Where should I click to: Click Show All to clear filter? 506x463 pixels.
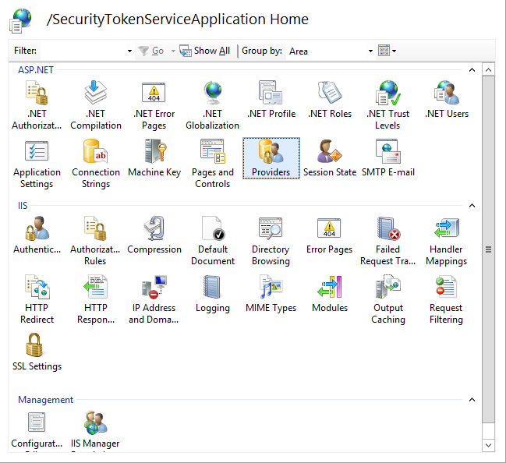point(205,51)
